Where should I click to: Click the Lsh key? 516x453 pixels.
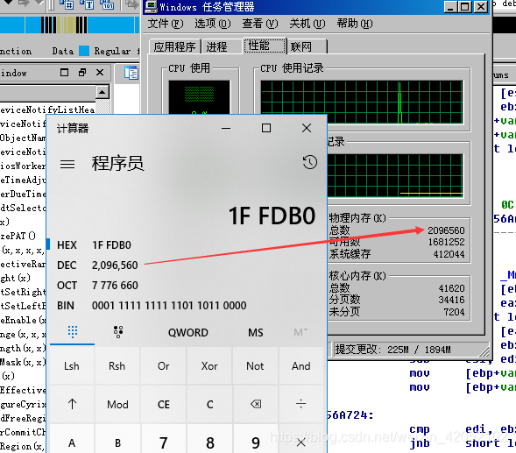[x=72, y=365]
